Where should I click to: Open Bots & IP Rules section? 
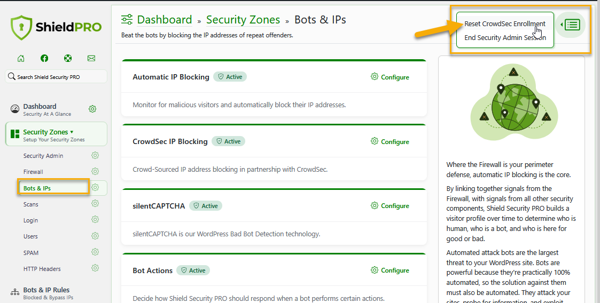point(42,293)
